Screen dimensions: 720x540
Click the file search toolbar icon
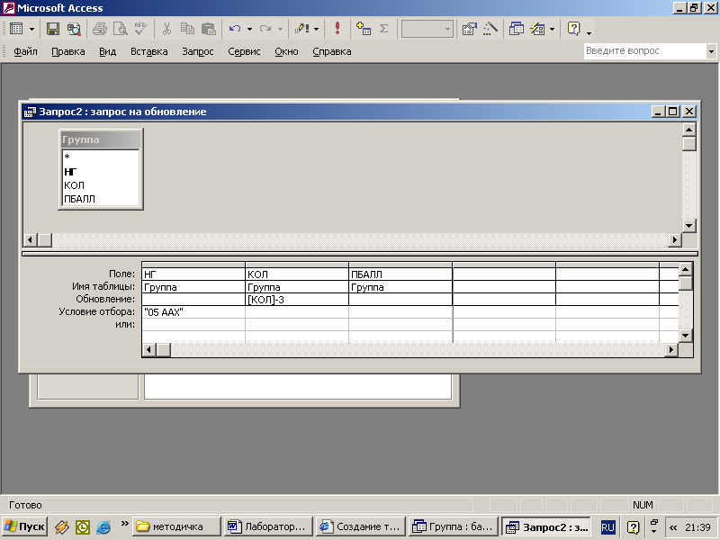point(74,29)
